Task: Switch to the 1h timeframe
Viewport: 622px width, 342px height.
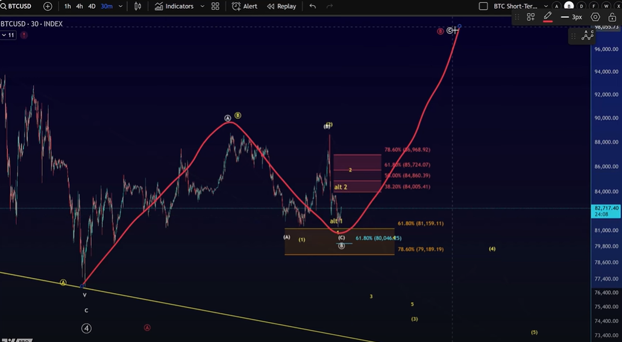Action: pyautogui.click(x=68, y=7)
